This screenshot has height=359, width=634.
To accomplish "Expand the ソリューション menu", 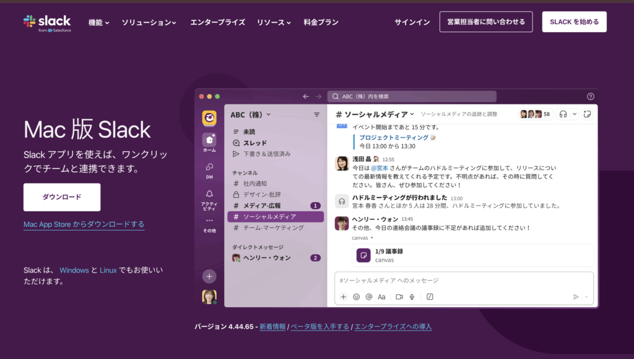I will 149,23.
